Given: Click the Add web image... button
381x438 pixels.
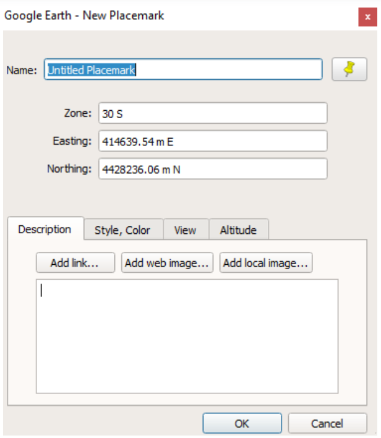Looking at the screenshot, I should 167,263.
